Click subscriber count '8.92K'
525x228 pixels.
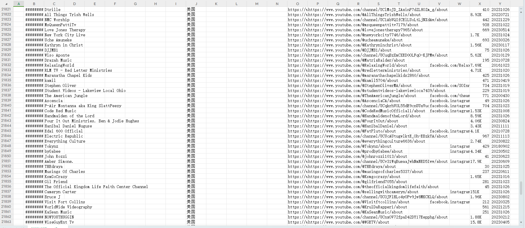[x=476, y=15]
